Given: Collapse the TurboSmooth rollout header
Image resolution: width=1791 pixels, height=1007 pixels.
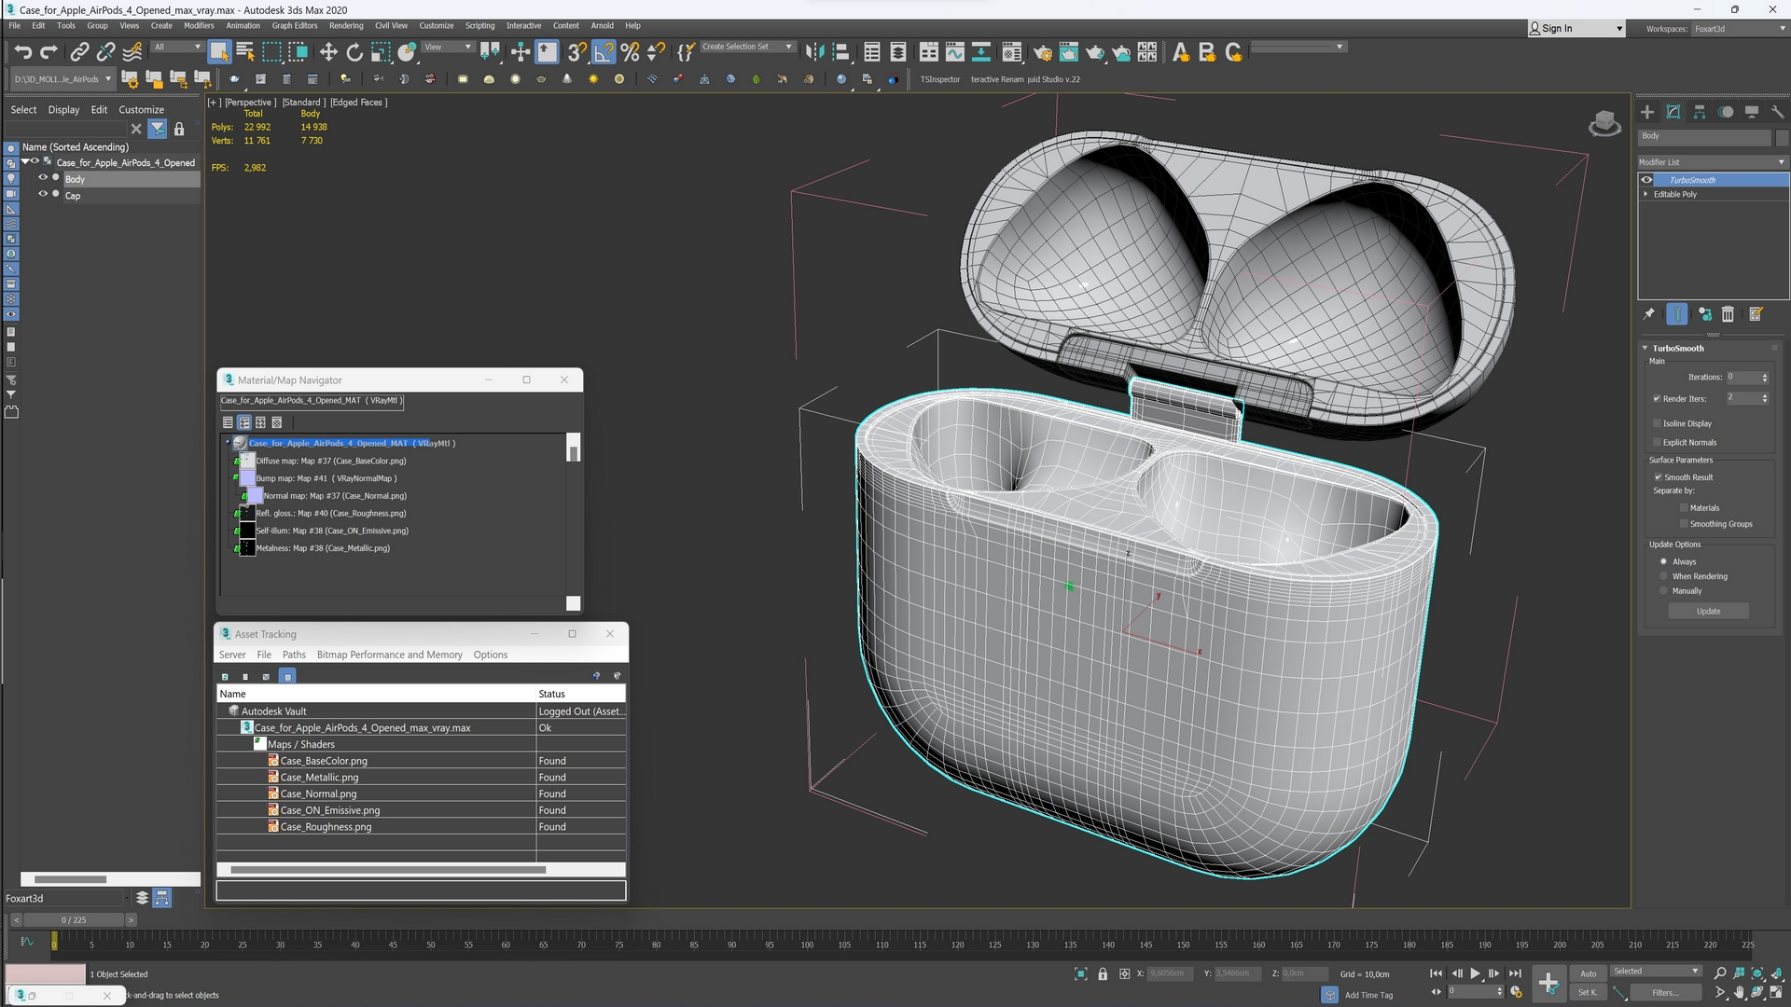Looking at the screenshot, I should tap(1677, 348).
